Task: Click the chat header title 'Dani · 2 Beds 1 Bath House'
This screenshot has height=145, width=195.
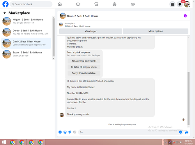Action: coord(83,16)
